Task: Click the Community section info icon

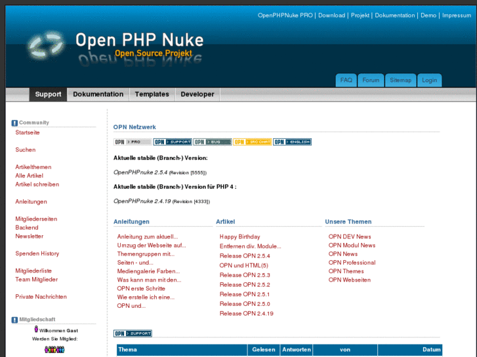Action: coord(14,122)
